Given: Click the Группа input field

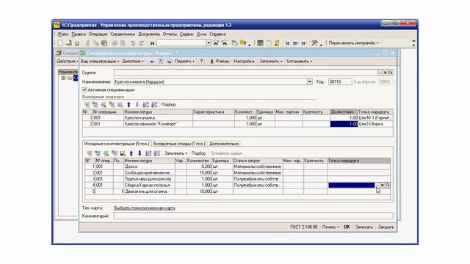Looking at the screenshot, I should (245, 73).
